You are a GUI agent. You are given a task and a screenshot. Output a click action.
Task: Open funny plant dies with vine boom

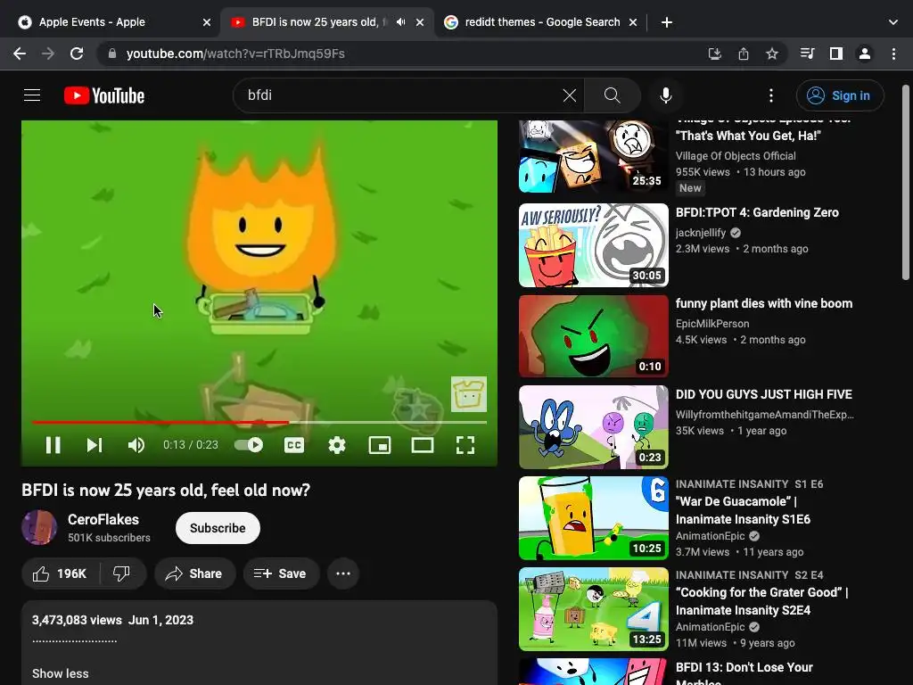click(x=764, y=303)
